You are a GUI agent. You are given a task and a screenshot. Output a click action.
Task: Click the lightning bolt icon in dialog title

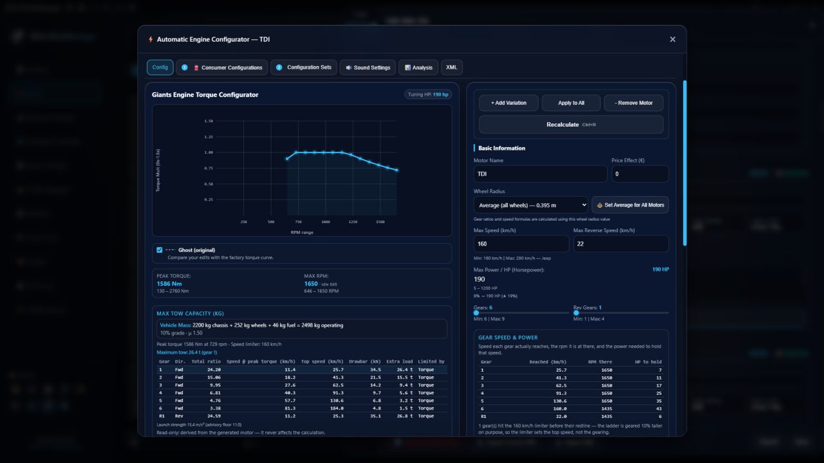(x=151, y=39)
